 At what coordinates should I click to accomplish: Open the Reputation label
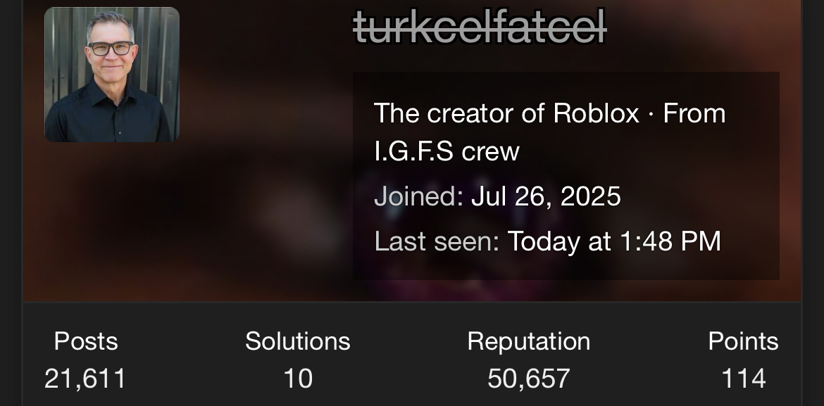tap(529, 341)
